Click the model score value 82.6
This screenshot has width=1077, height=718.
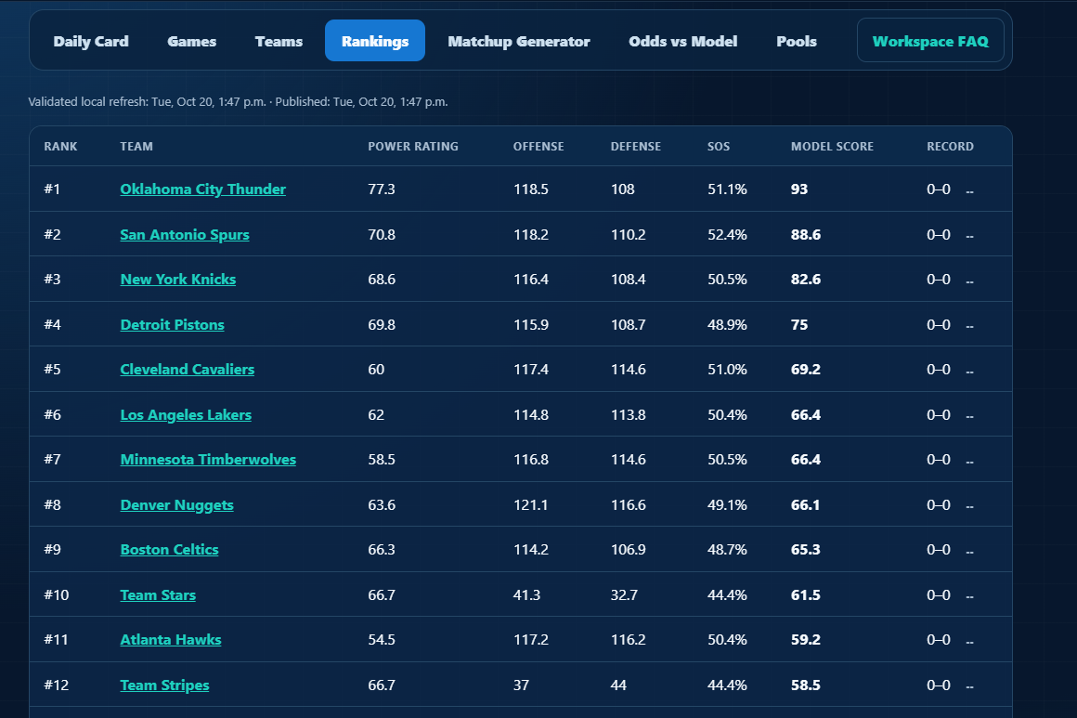click(806, 279)
